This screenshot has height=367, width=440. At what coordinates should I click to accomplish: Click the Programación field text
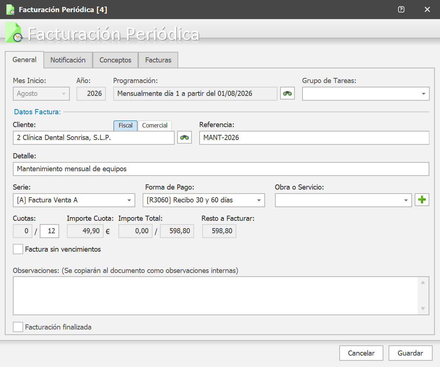195,93
